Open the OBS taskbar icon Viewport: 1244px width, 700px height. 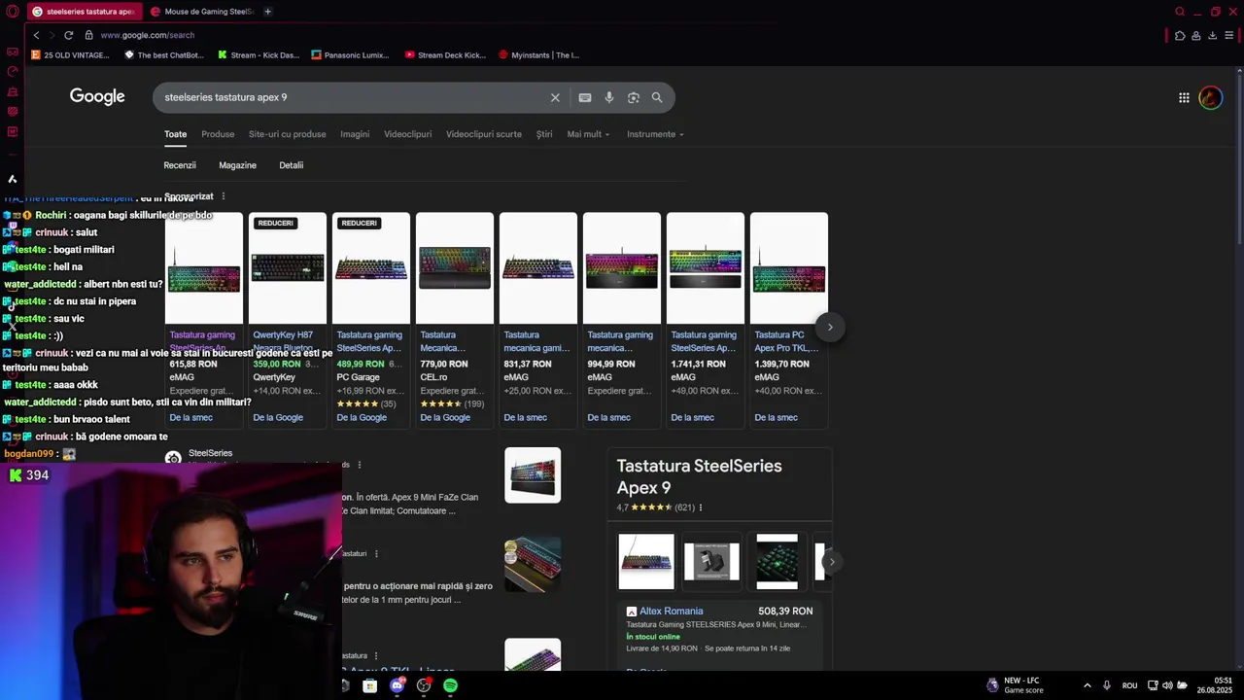[424, 685]
